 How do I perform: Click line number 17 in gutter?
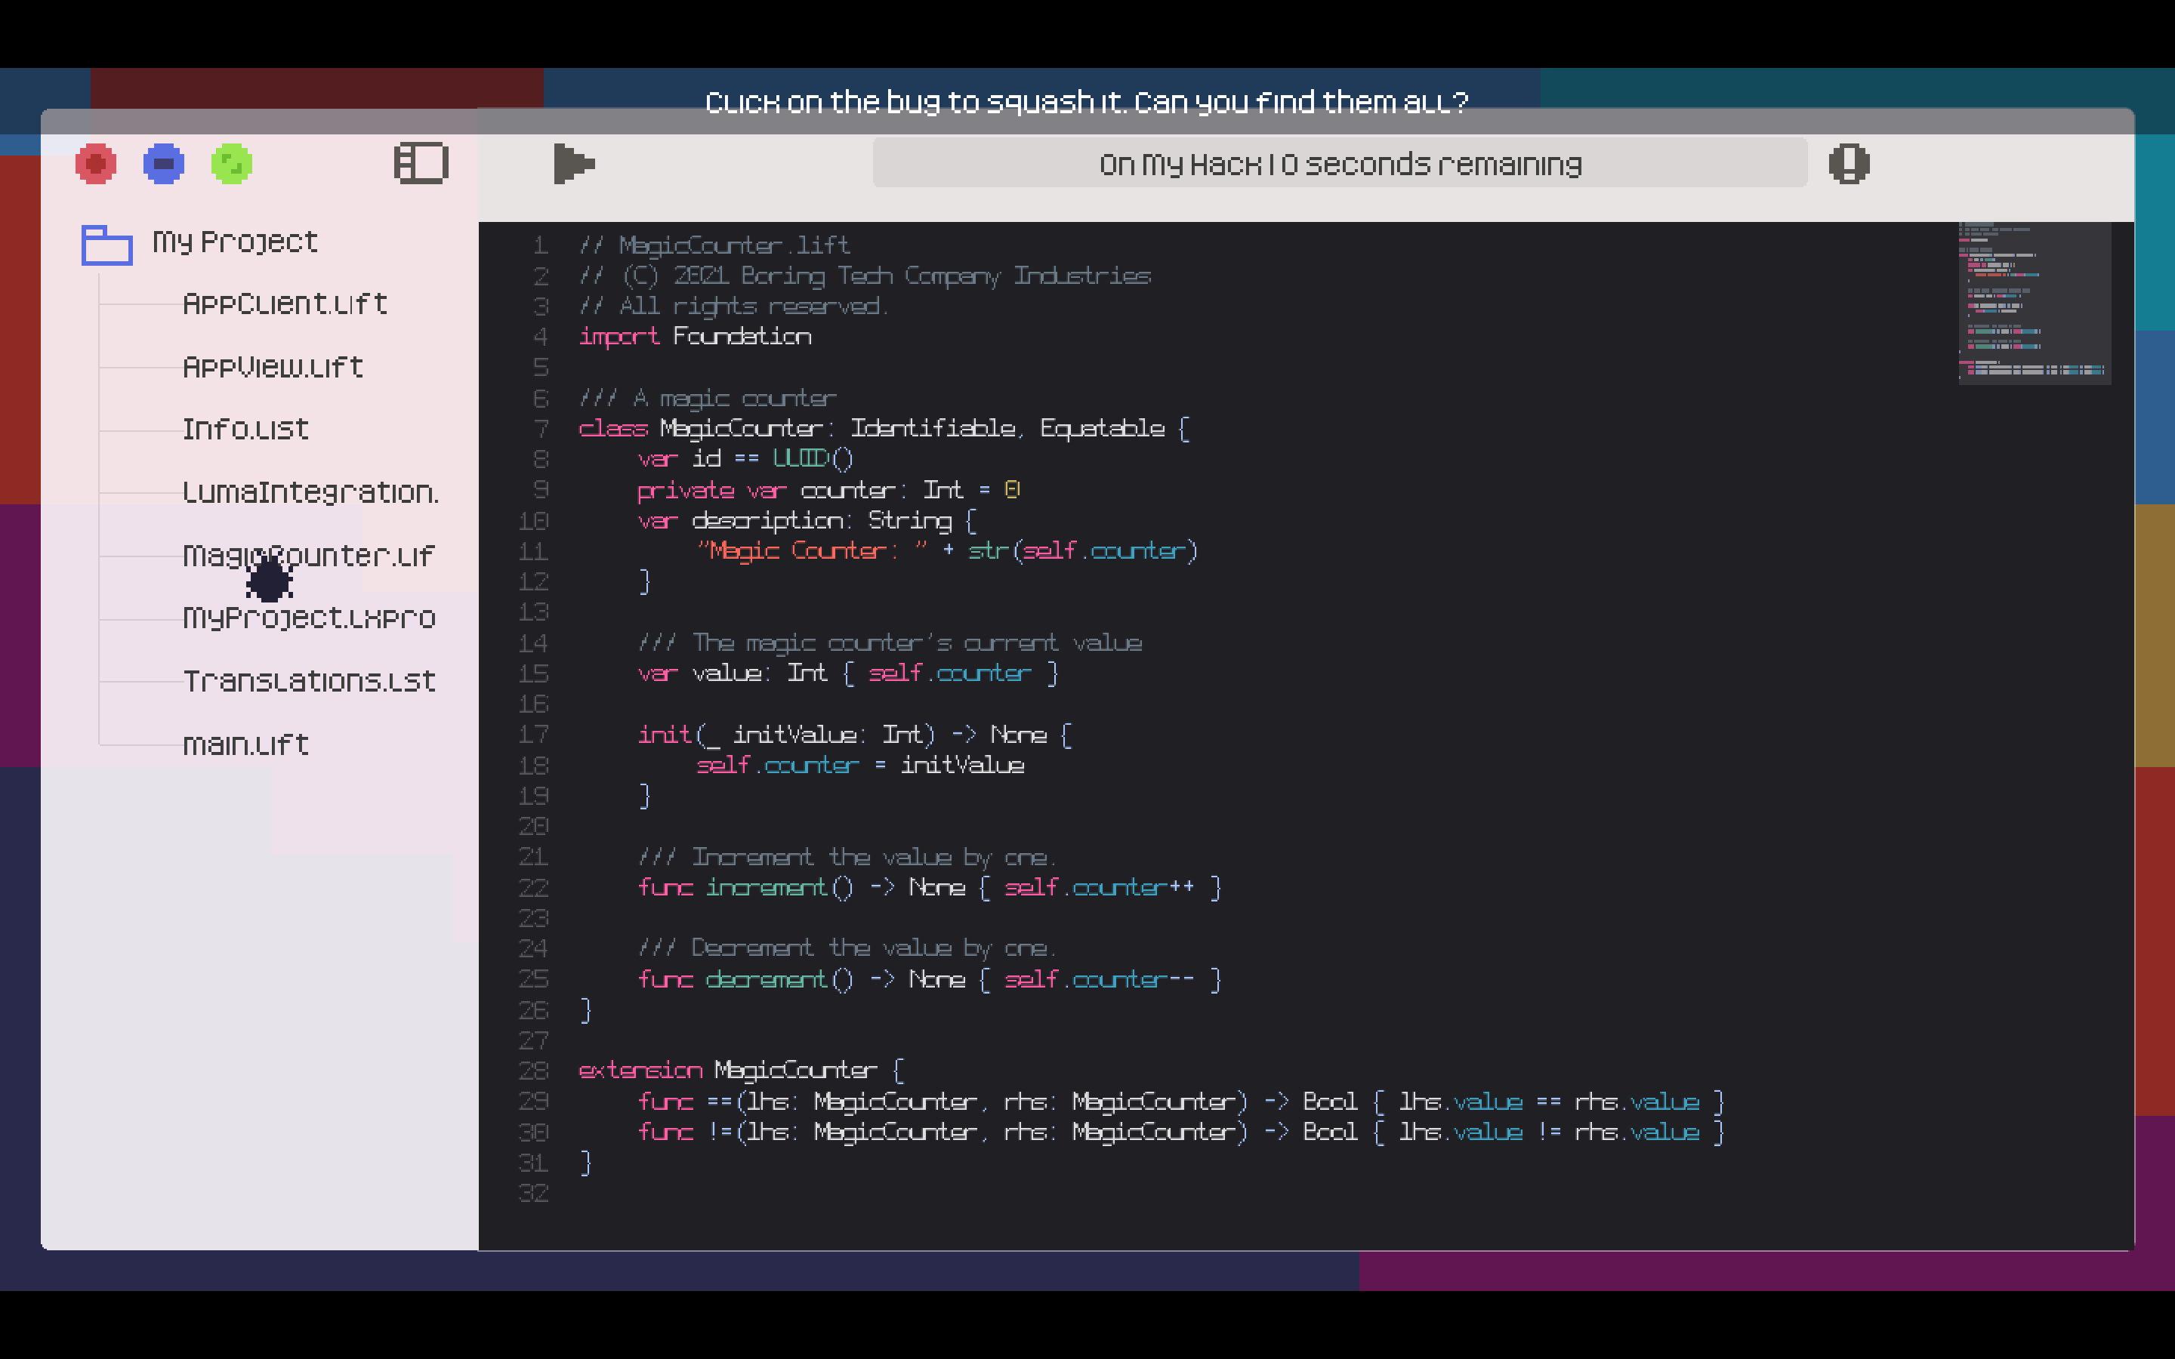point(534,735)
